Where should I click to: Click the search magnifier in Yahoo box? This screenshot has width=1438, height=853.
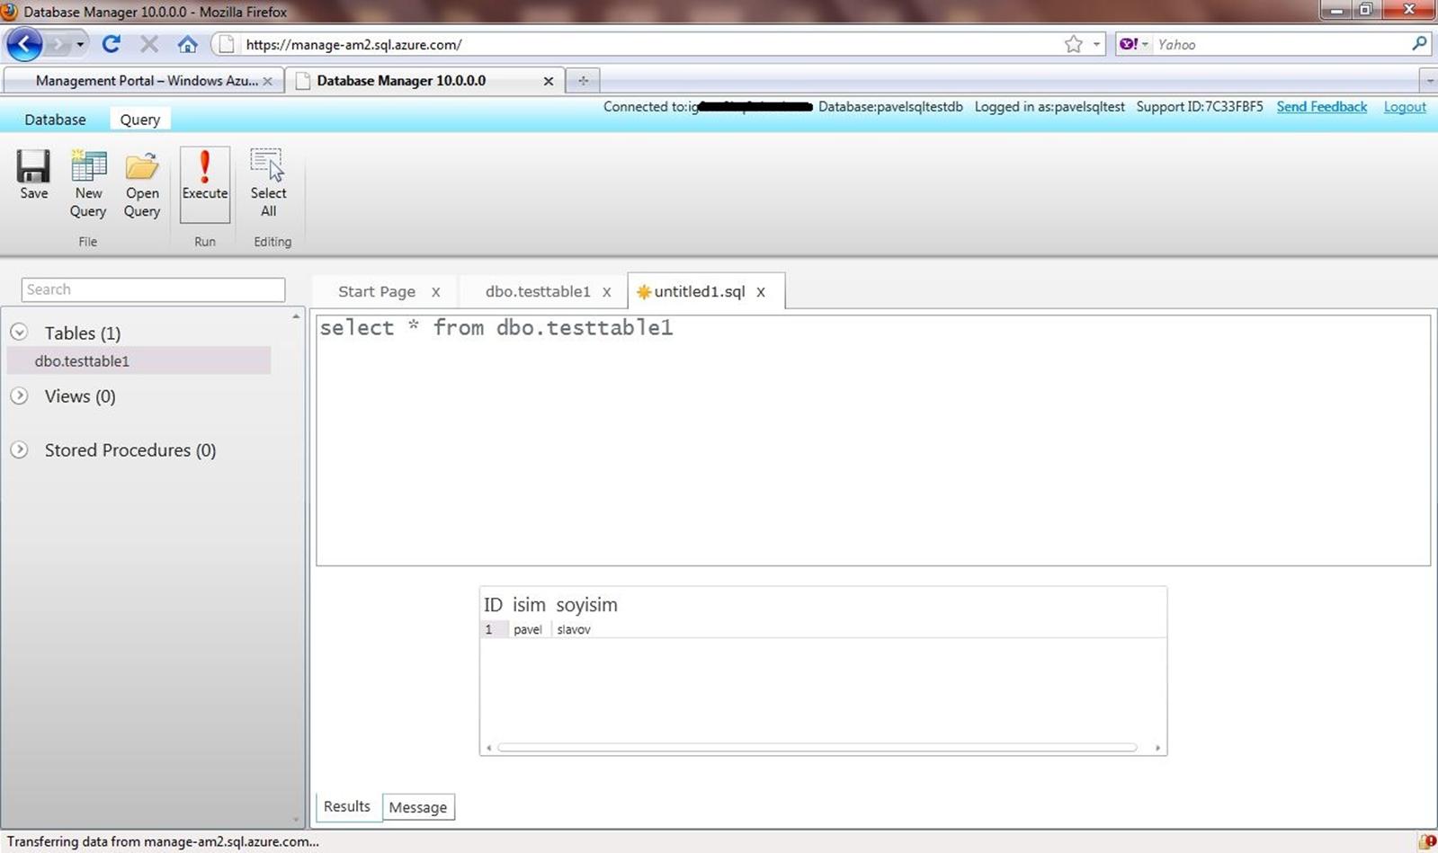(x=1419, y=43)
